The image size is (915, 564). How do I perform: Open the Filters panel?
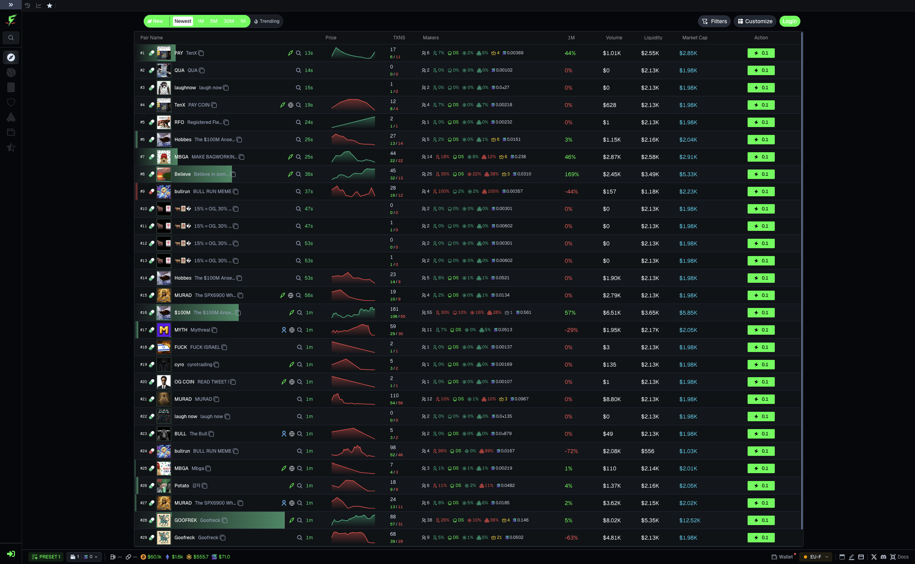click(715, 21)
